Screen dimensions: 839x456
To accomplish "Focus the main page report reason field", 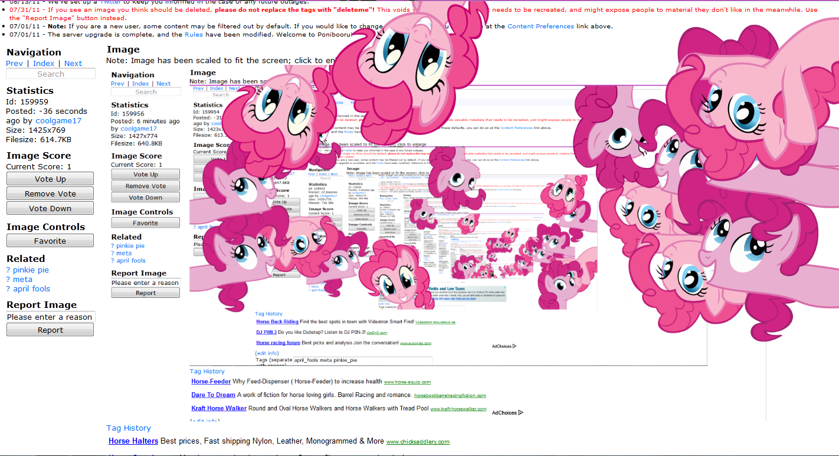I will (50, 317).
